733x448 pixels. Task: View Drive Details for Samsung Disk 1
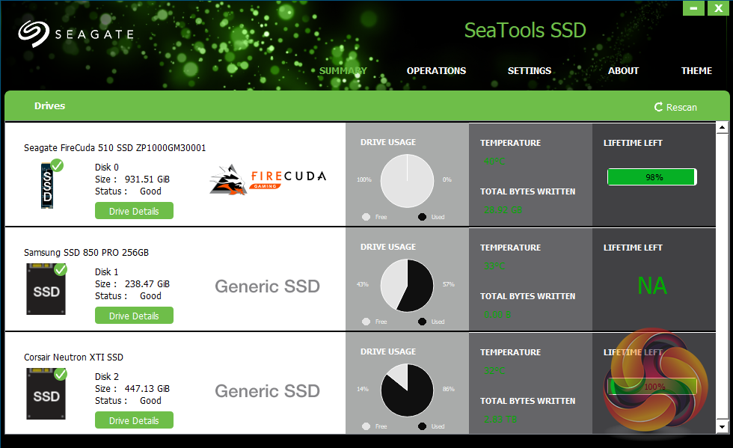[x=134, y=316]
